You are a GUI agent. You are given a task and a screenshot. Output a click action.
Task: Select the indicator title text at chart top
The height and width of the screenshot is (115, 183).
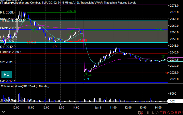(69, 3)
